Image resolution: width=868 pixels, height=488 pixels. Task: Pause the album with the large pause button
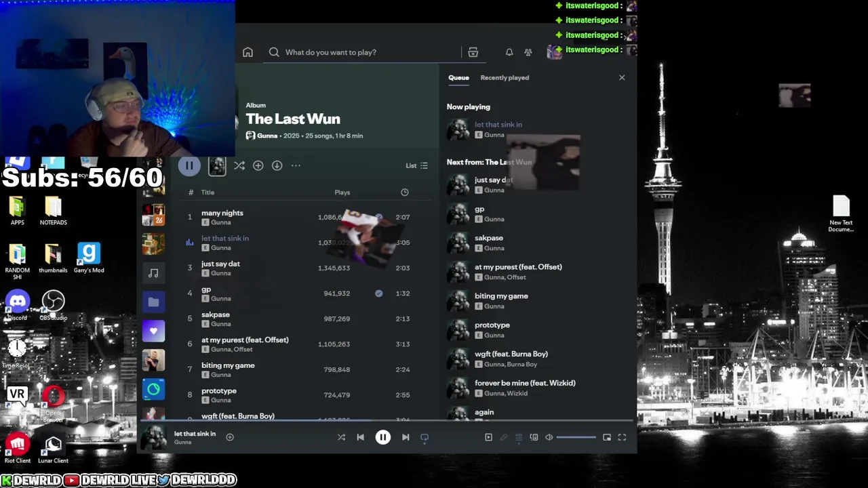click(189, 165)
